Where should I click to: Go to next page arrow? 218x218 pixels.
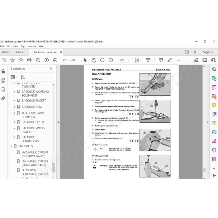click(x=55, y=60)
